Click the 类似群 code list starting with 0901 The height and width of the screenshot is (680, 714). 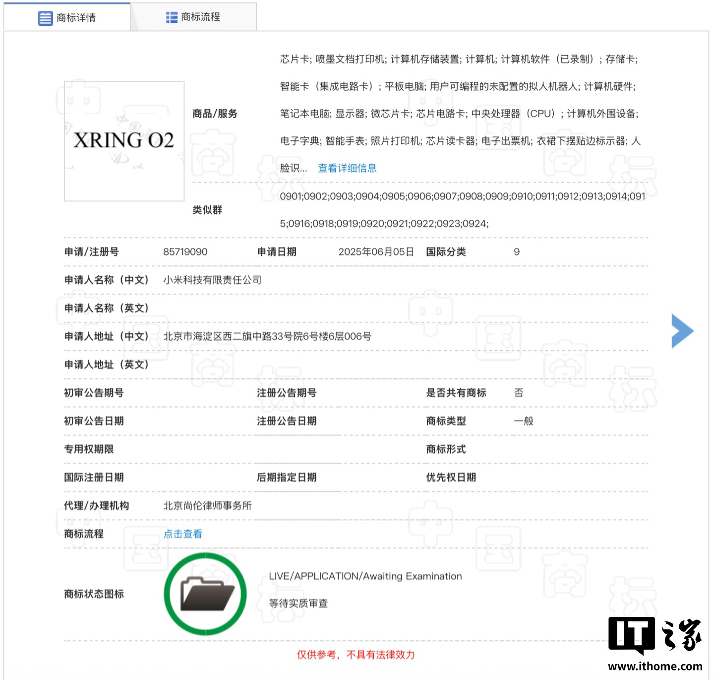tap(462, 196)
